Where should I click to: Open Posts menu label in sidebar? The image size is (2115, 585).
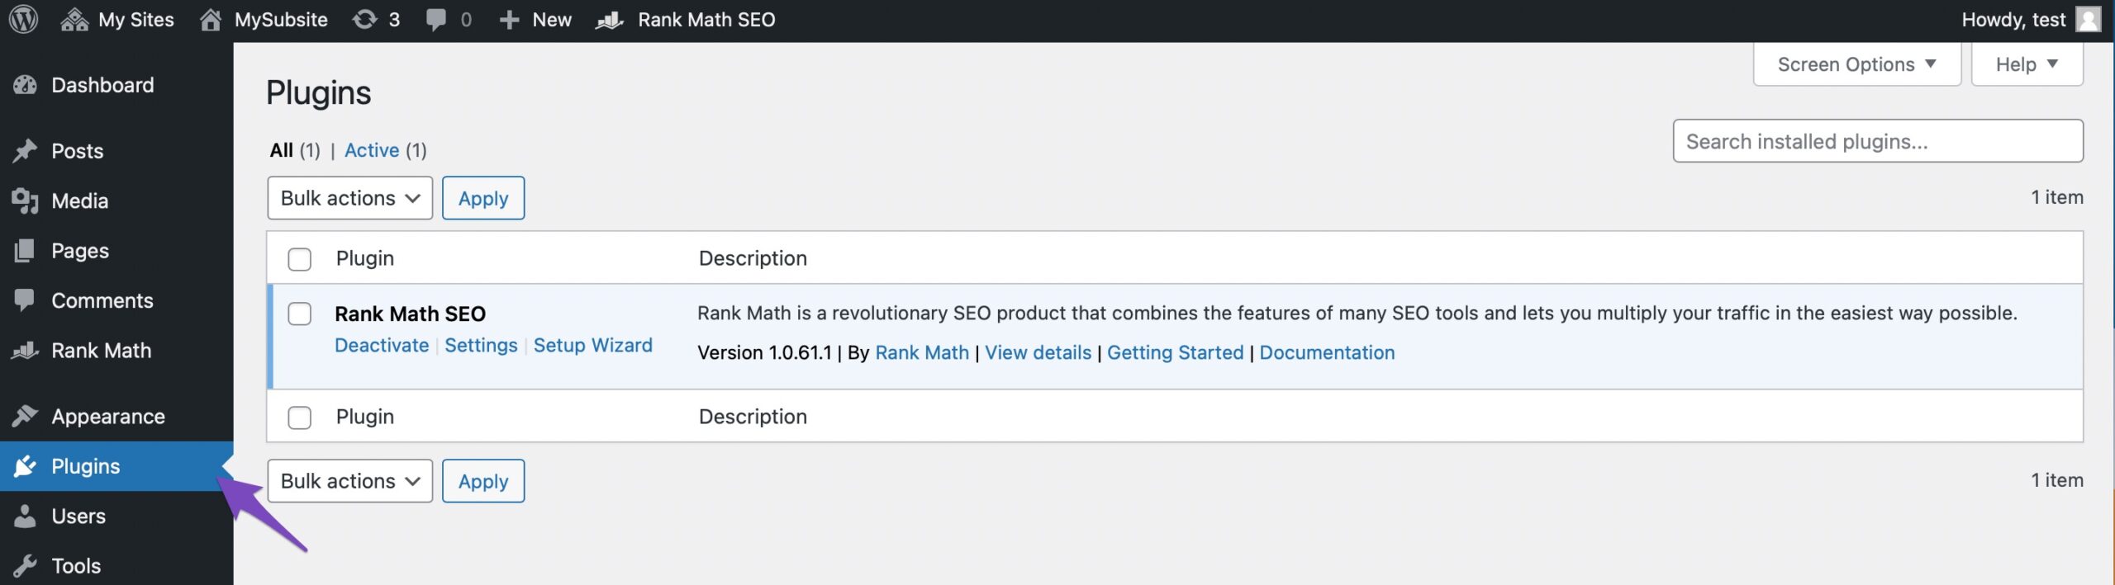77,151
